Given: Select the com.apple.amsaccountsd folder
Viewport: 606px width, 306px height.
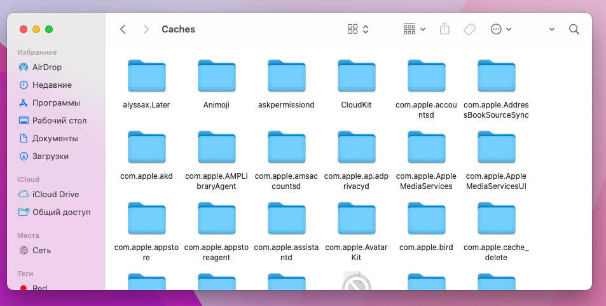Looking at the screenshot, I should (286, 147).
